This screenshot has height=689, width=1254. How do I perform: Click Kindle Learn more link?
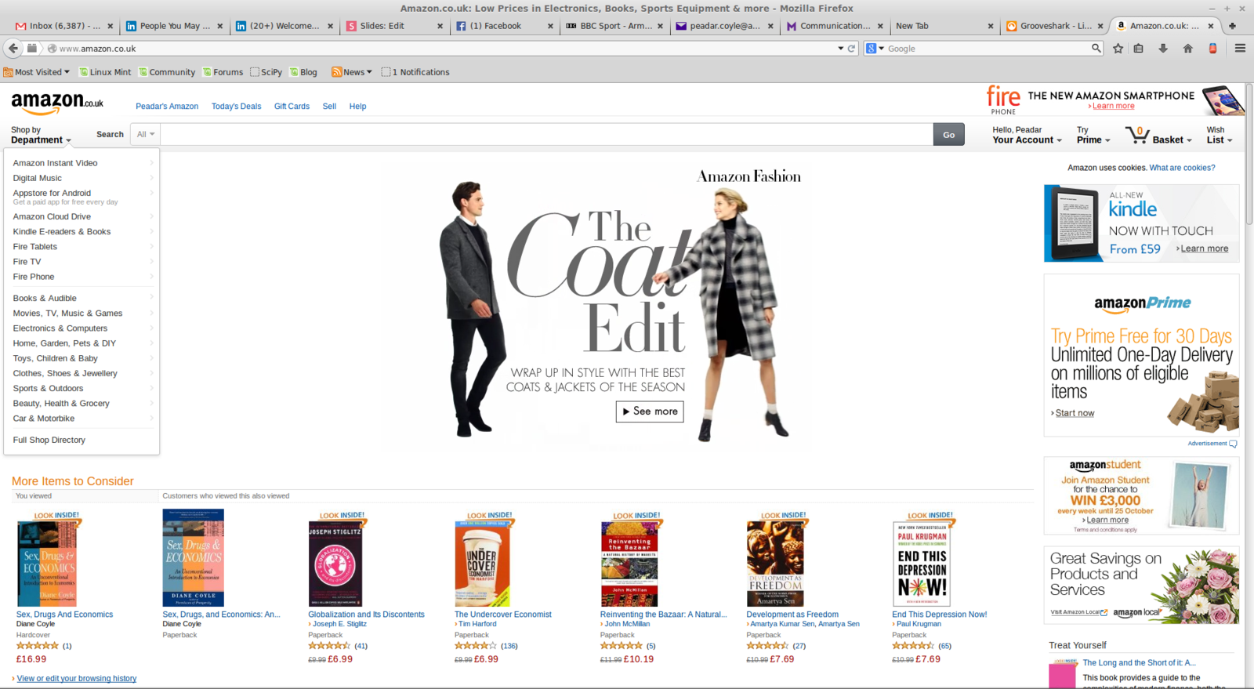click(1205, 248)
